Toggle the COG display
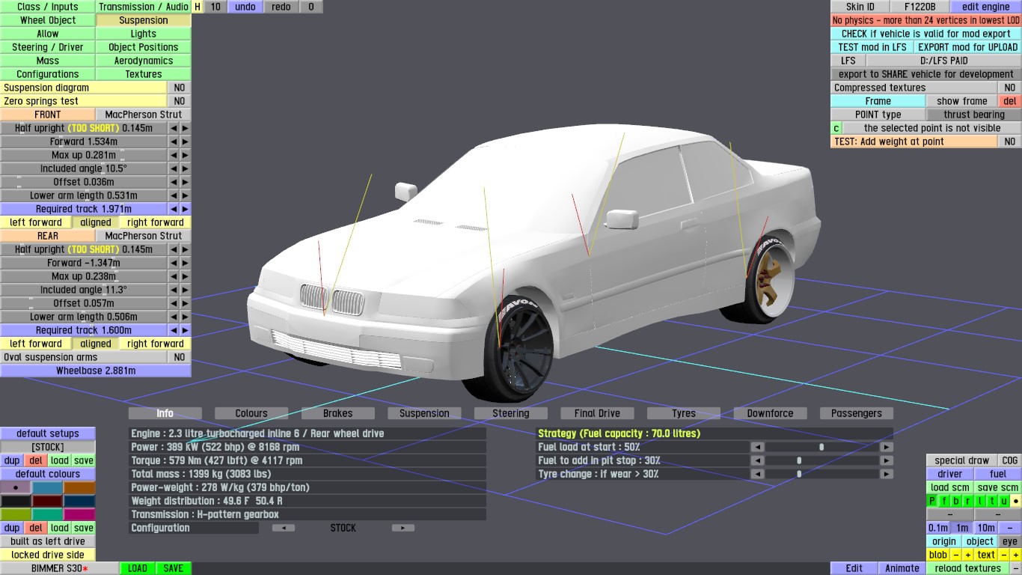Image resolution: width=1022 pixels, height=575 pixels. click(x=1010, y=460)
